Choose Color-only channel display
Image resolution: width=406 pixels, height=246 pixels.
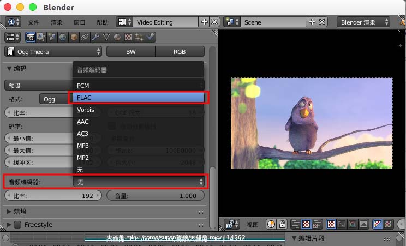(x=388, y=224)
